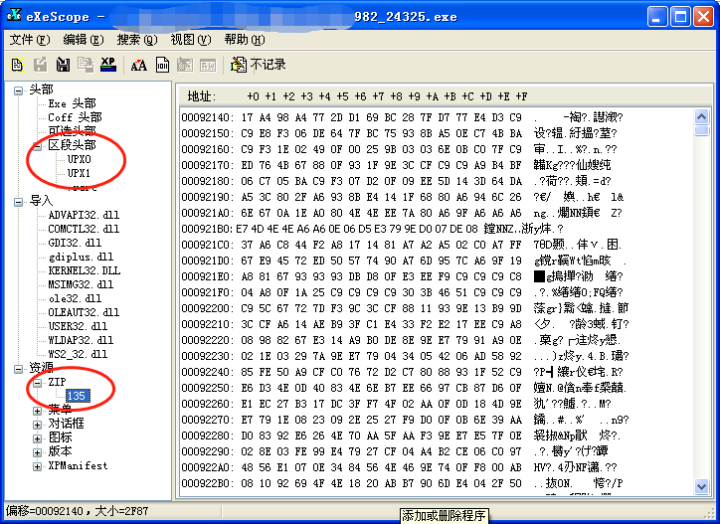
Task: Click the open file toolbar icon
Action: pos(19,65)
